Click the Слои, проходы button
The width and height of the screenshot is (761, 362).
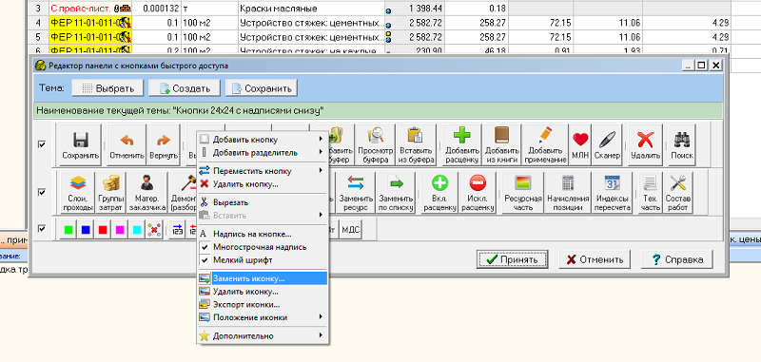[x=78, y=192]
